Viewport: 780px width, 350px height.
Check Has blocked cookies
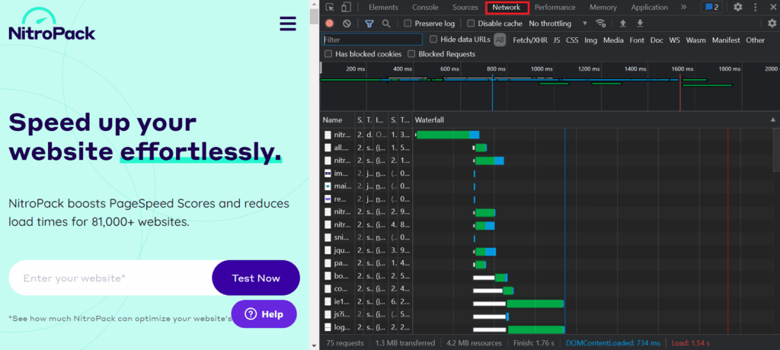click(328, 54)
